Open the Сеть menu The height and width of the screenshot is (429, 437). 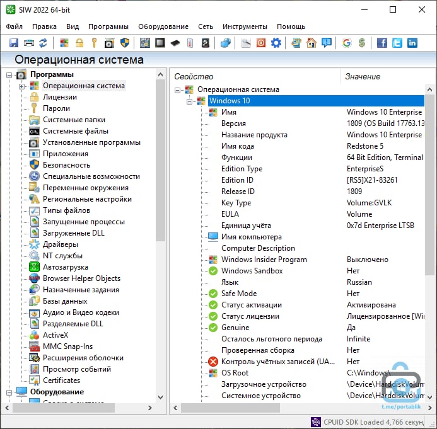(x=206, y=26)
